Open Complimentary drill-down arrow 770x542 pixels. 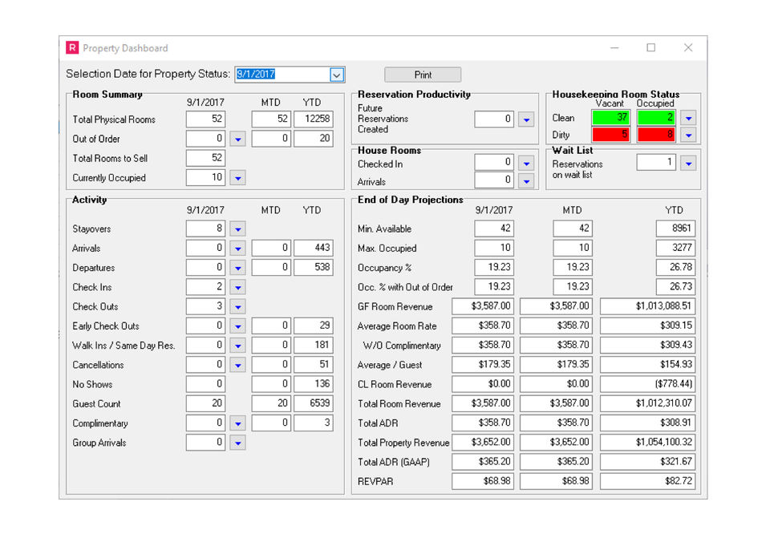[x=237, y=423]
